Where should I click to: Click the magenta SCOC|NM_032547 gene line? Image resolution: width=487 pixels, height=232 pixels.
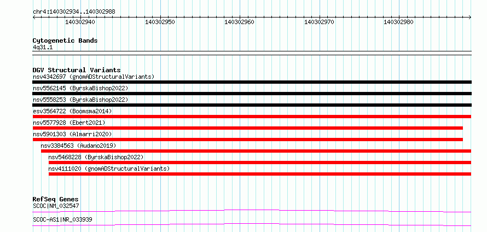(252, 210)
